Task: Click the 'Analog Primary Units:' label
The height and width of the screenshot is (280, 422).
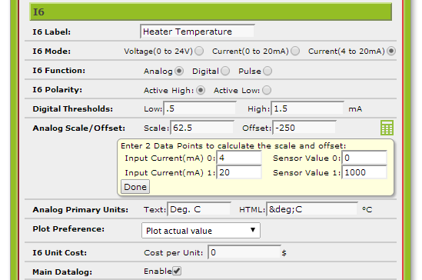Action: (81, 209)
